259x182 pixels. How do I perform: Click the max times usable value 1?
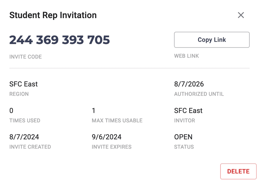[x=94, y=111]
